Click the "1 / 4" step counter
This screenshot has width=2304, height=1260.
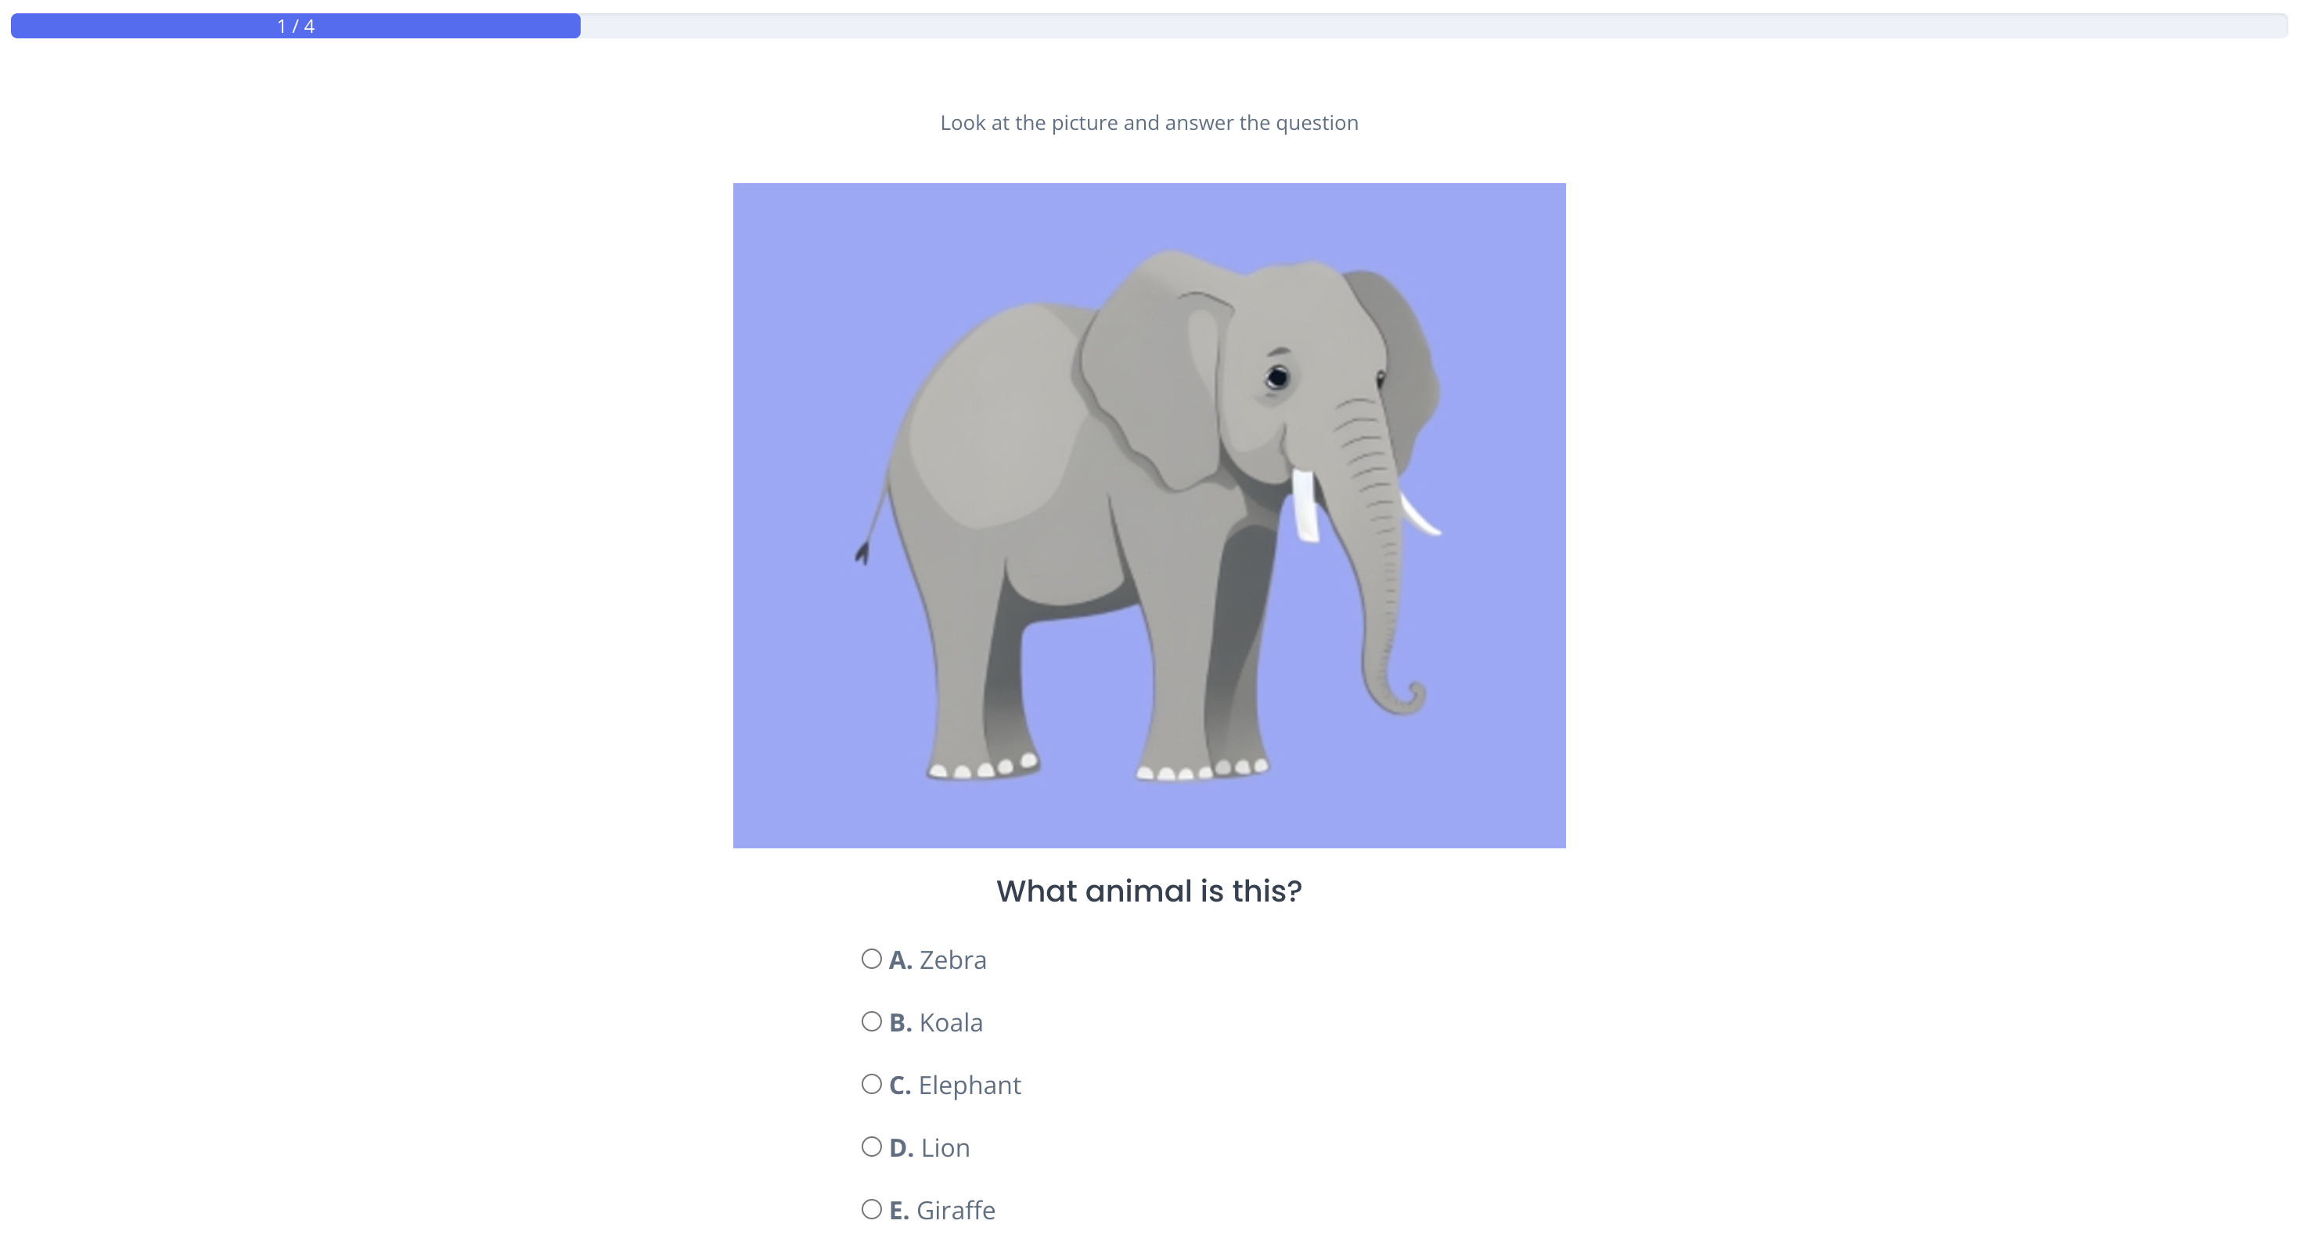coord(296,26)
